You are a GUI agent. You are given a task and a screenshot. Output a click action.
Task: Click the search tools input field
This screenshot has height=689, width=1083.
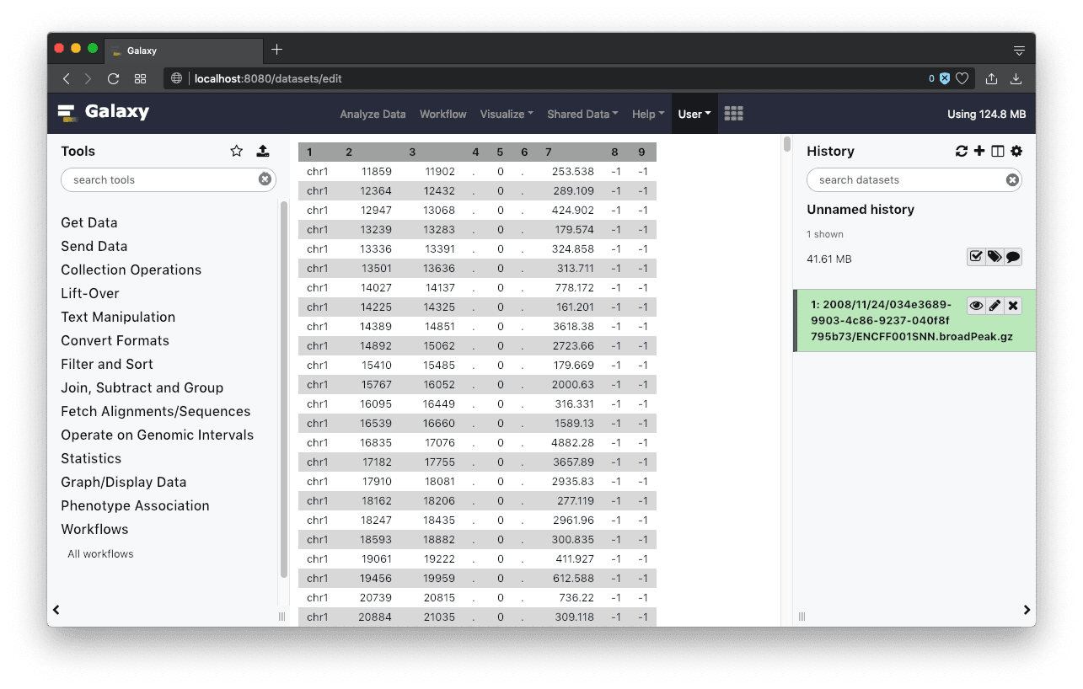point(160,179)
